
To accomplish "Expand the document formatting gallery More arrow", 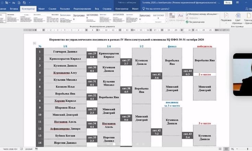I will pos(167,22).
